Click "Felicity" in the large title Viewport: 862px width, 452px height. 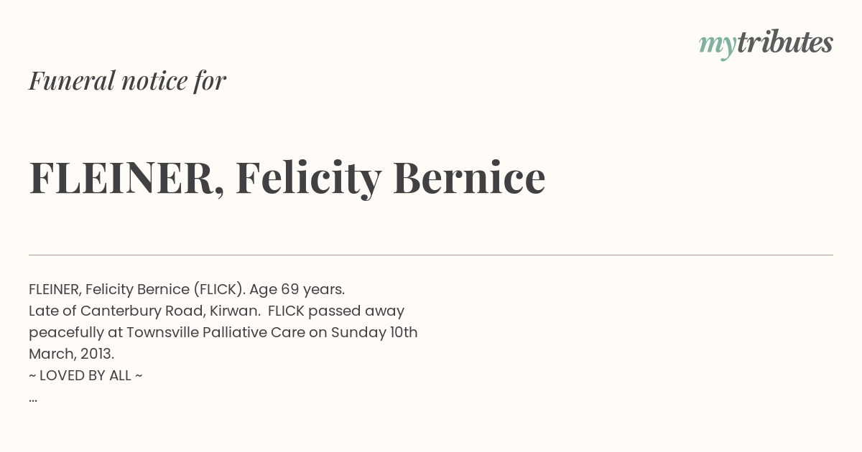pos(308,178)
